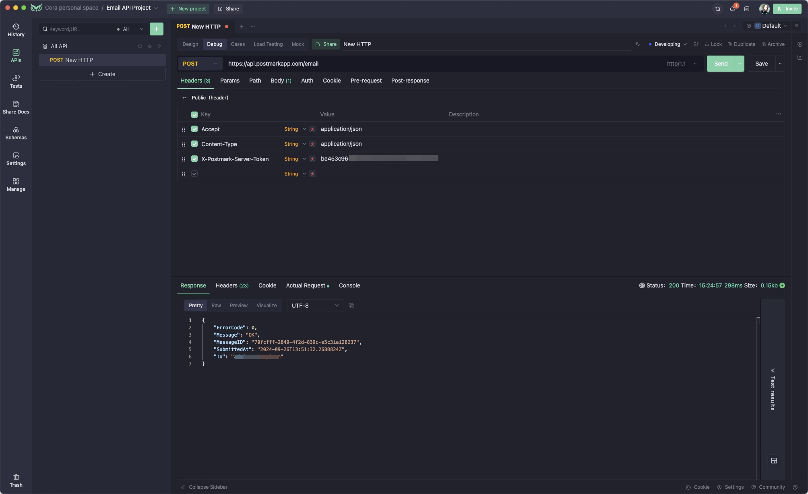Switch to the Load Testing tab
Image resolution: width=808 pixels, height=494 pixels.
coord(268,44)
